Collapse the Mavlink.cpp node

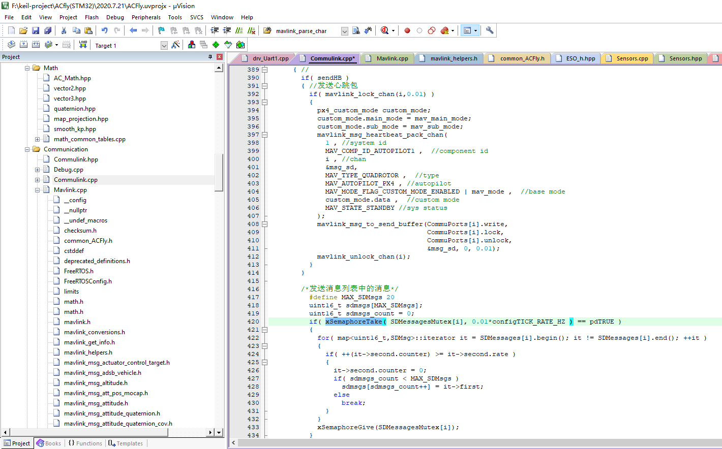(38, 189)
